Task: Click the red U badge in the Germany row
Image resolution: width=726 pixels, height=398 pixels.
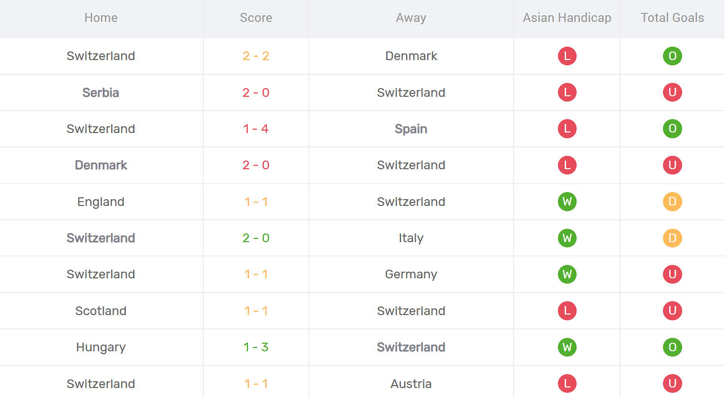Action: (x=672, y=274)
